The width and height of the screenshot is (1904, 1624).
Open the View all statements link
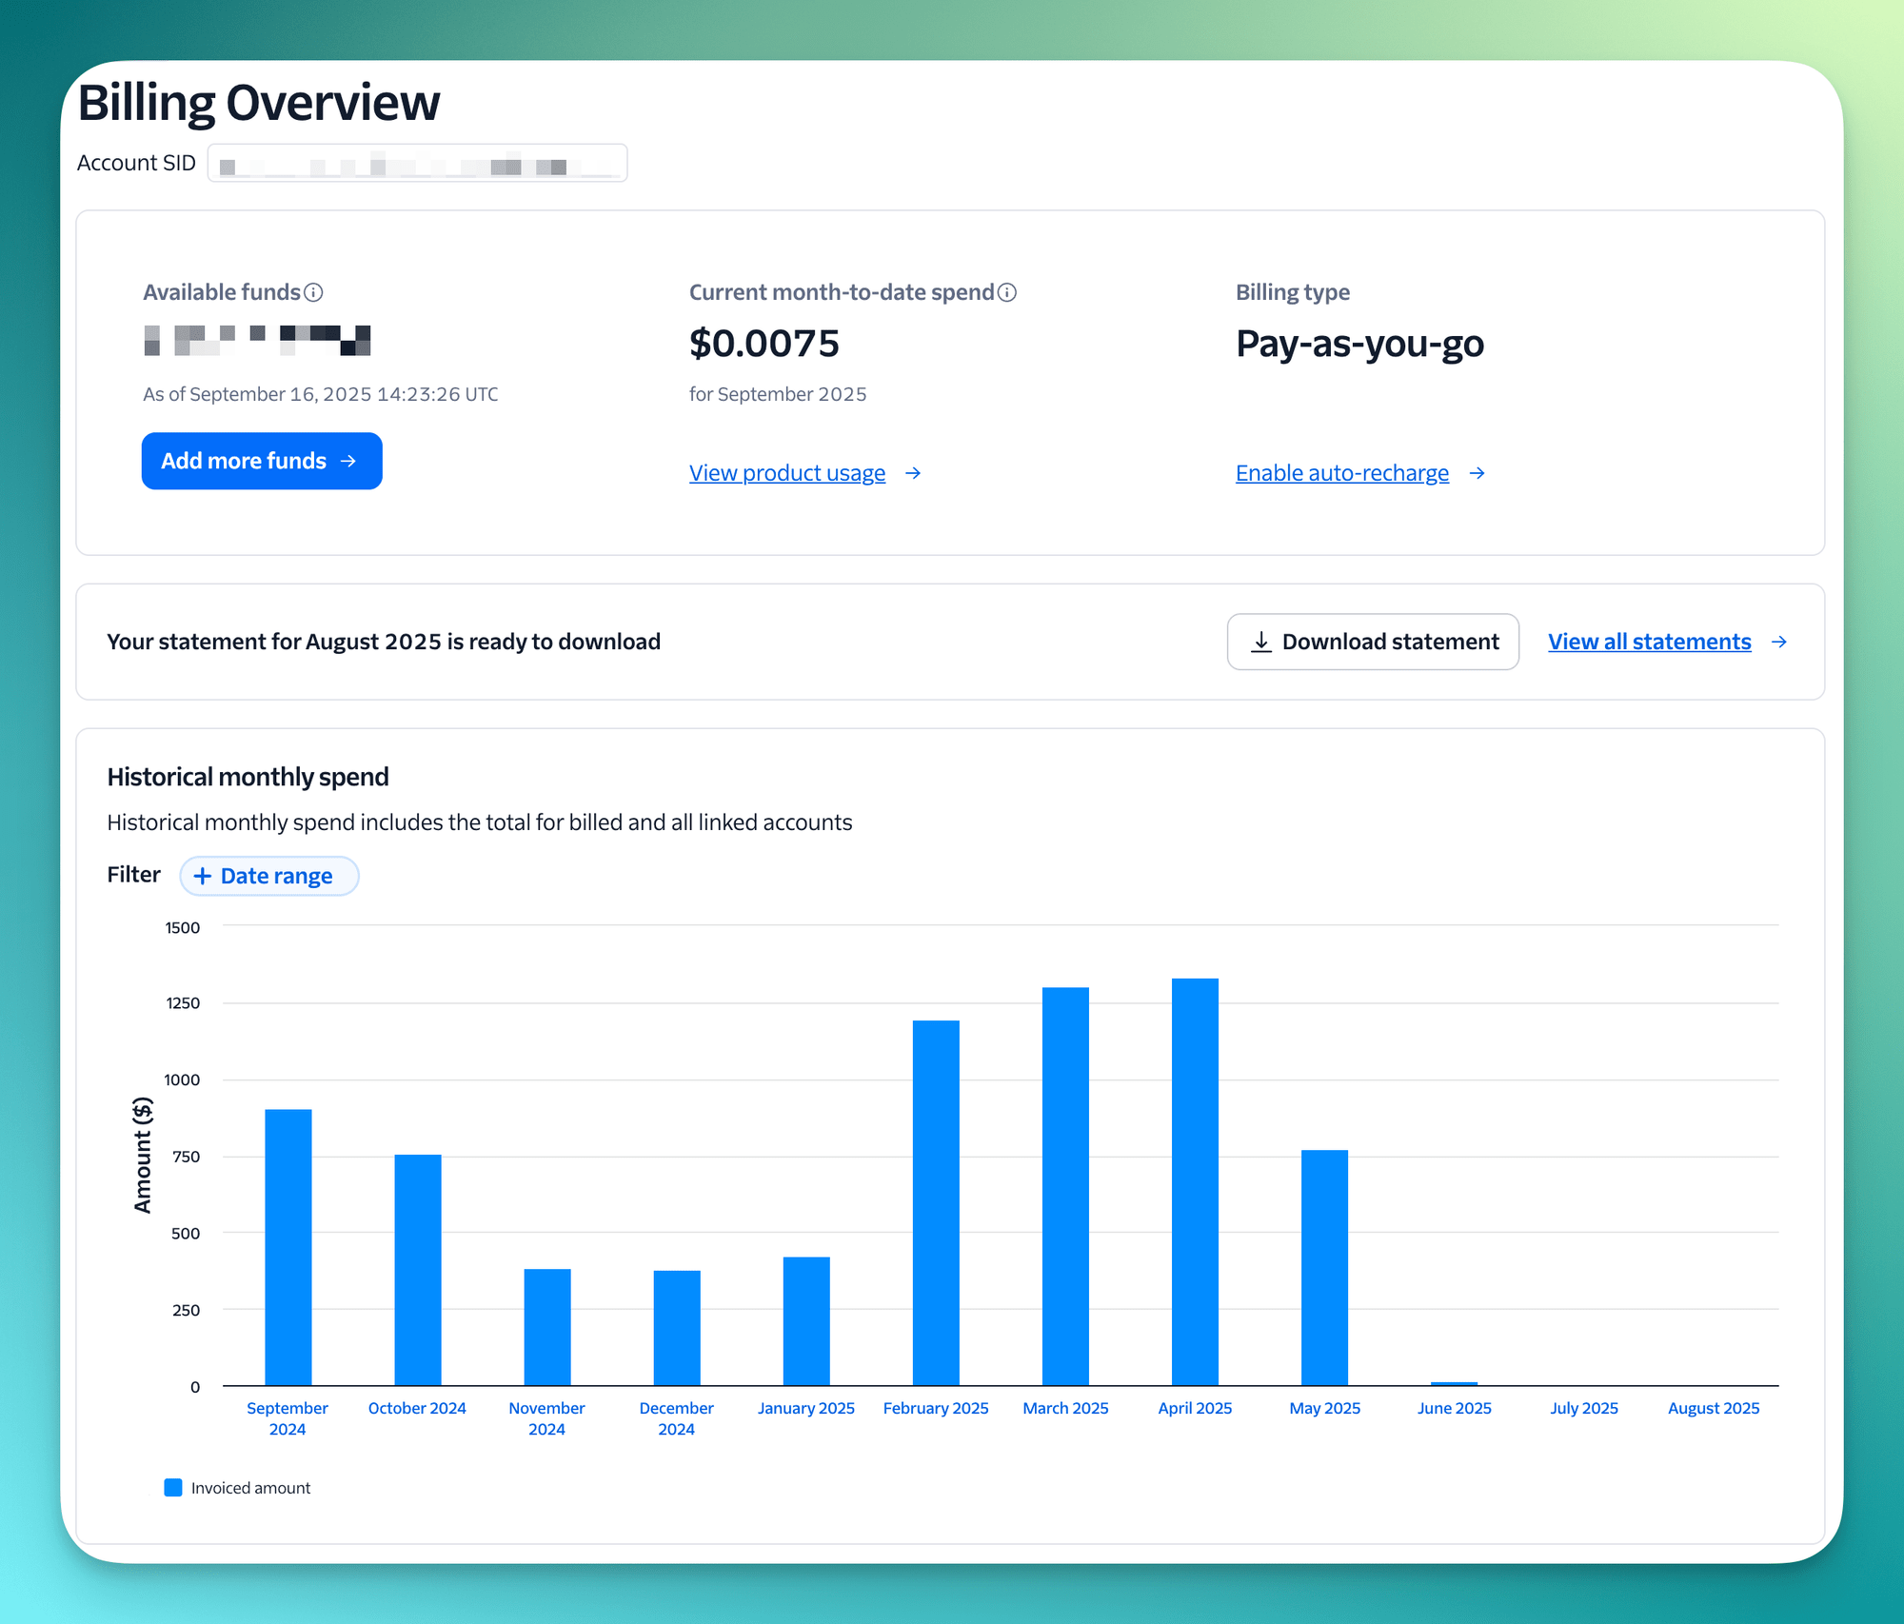point(1649,643)
